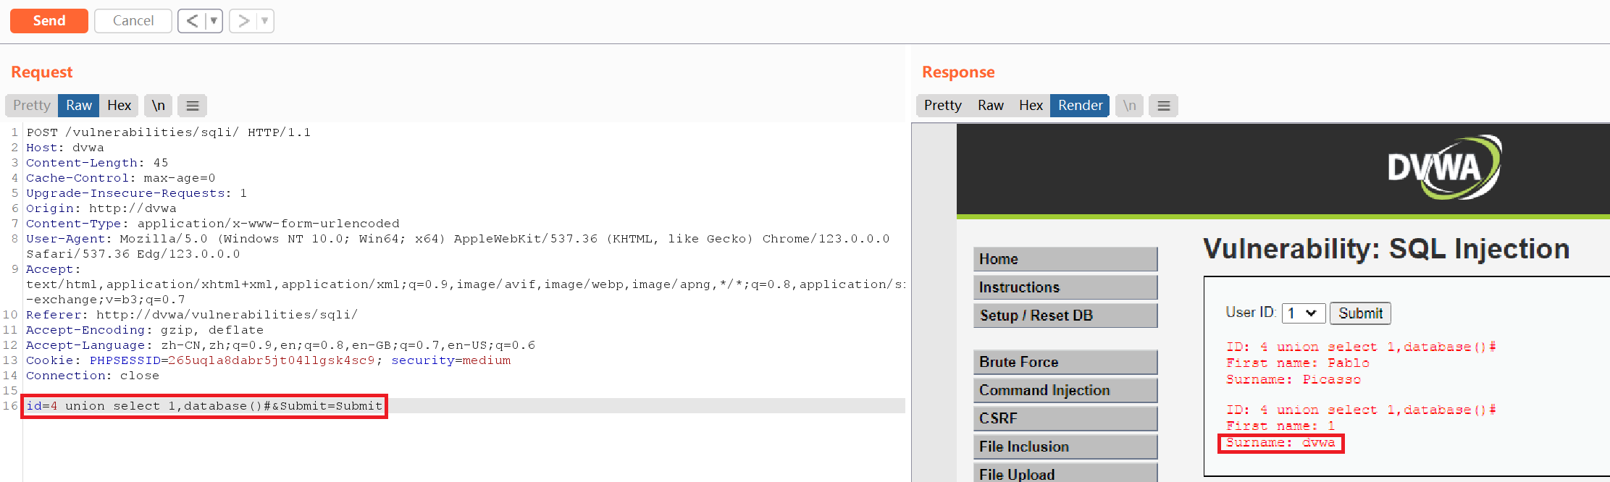Open File Upload menu item
Viewport: 1610px width, 482px height.
(x=1065, y=474)
